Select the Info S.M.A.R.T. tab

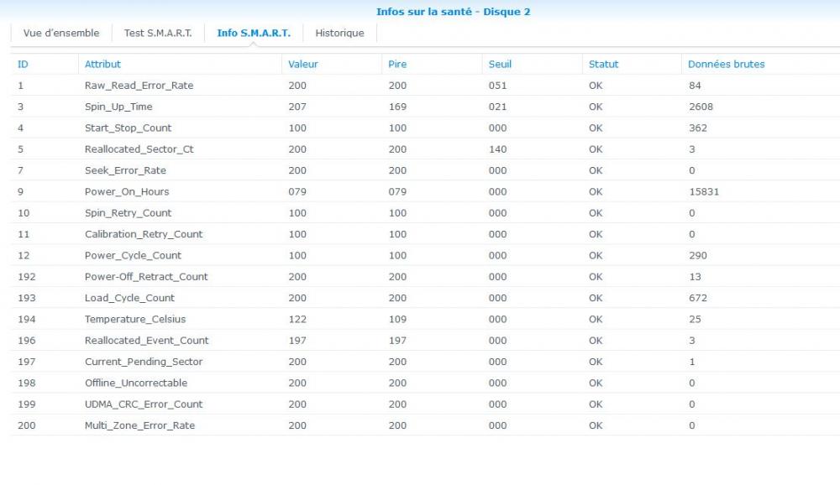click(254, 34)
